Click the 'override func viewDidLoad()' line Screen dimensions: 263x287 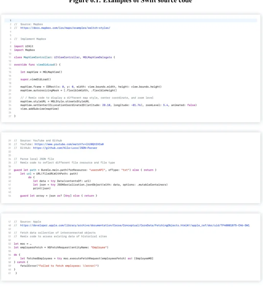pyautogui.click(x=37, y=64)
